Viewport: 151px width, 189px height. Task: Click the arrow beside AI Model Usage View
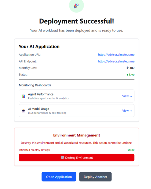coord(131,111)
